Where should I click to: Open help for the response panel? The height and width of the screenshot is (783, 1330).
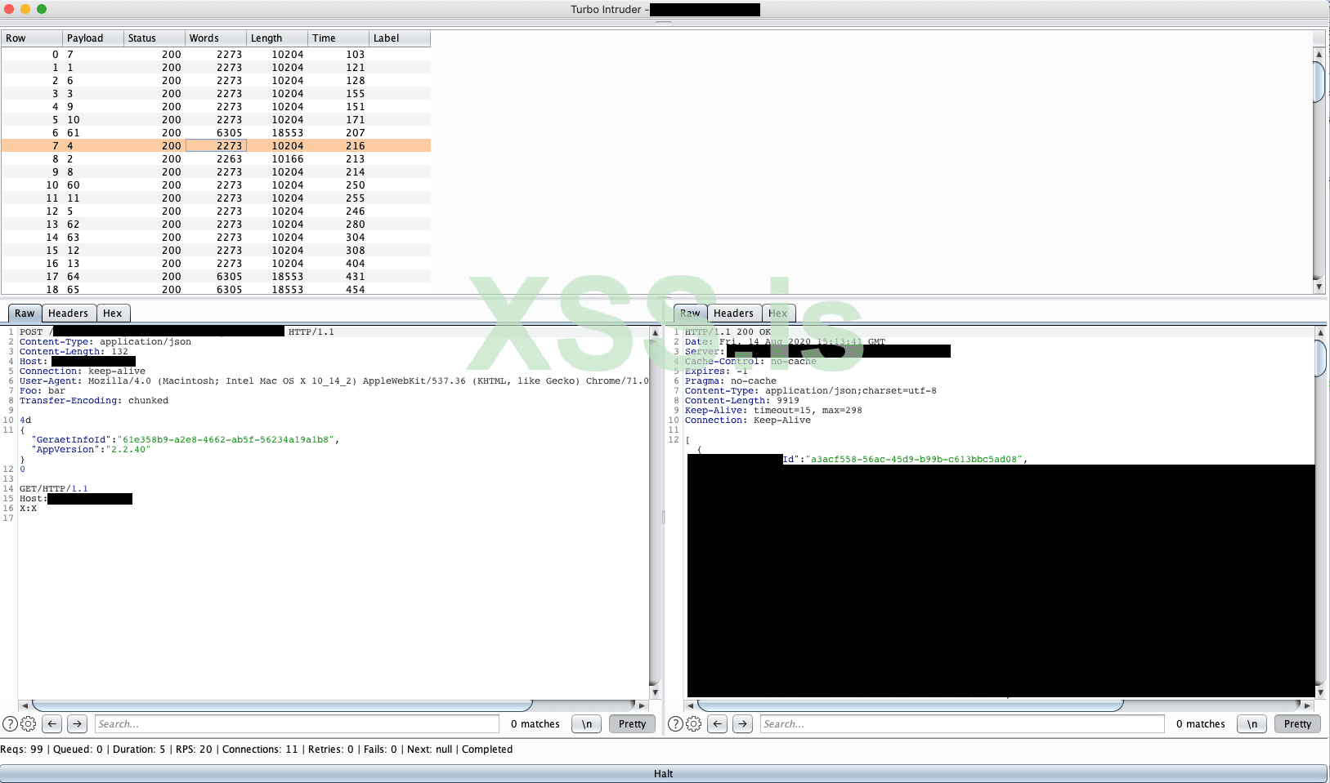pyautogui.click(x=675, y=723)
